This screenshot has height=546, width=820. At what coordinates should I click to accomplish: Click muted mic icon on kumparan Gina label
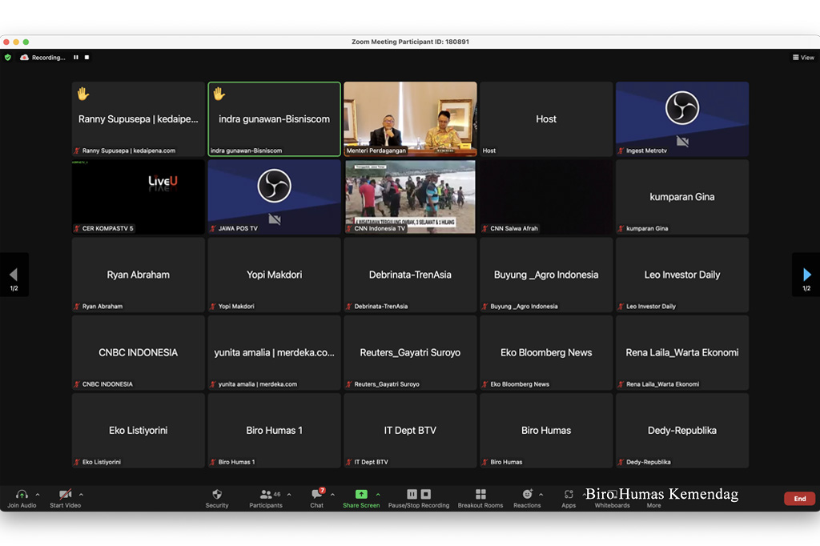[621, 228]
